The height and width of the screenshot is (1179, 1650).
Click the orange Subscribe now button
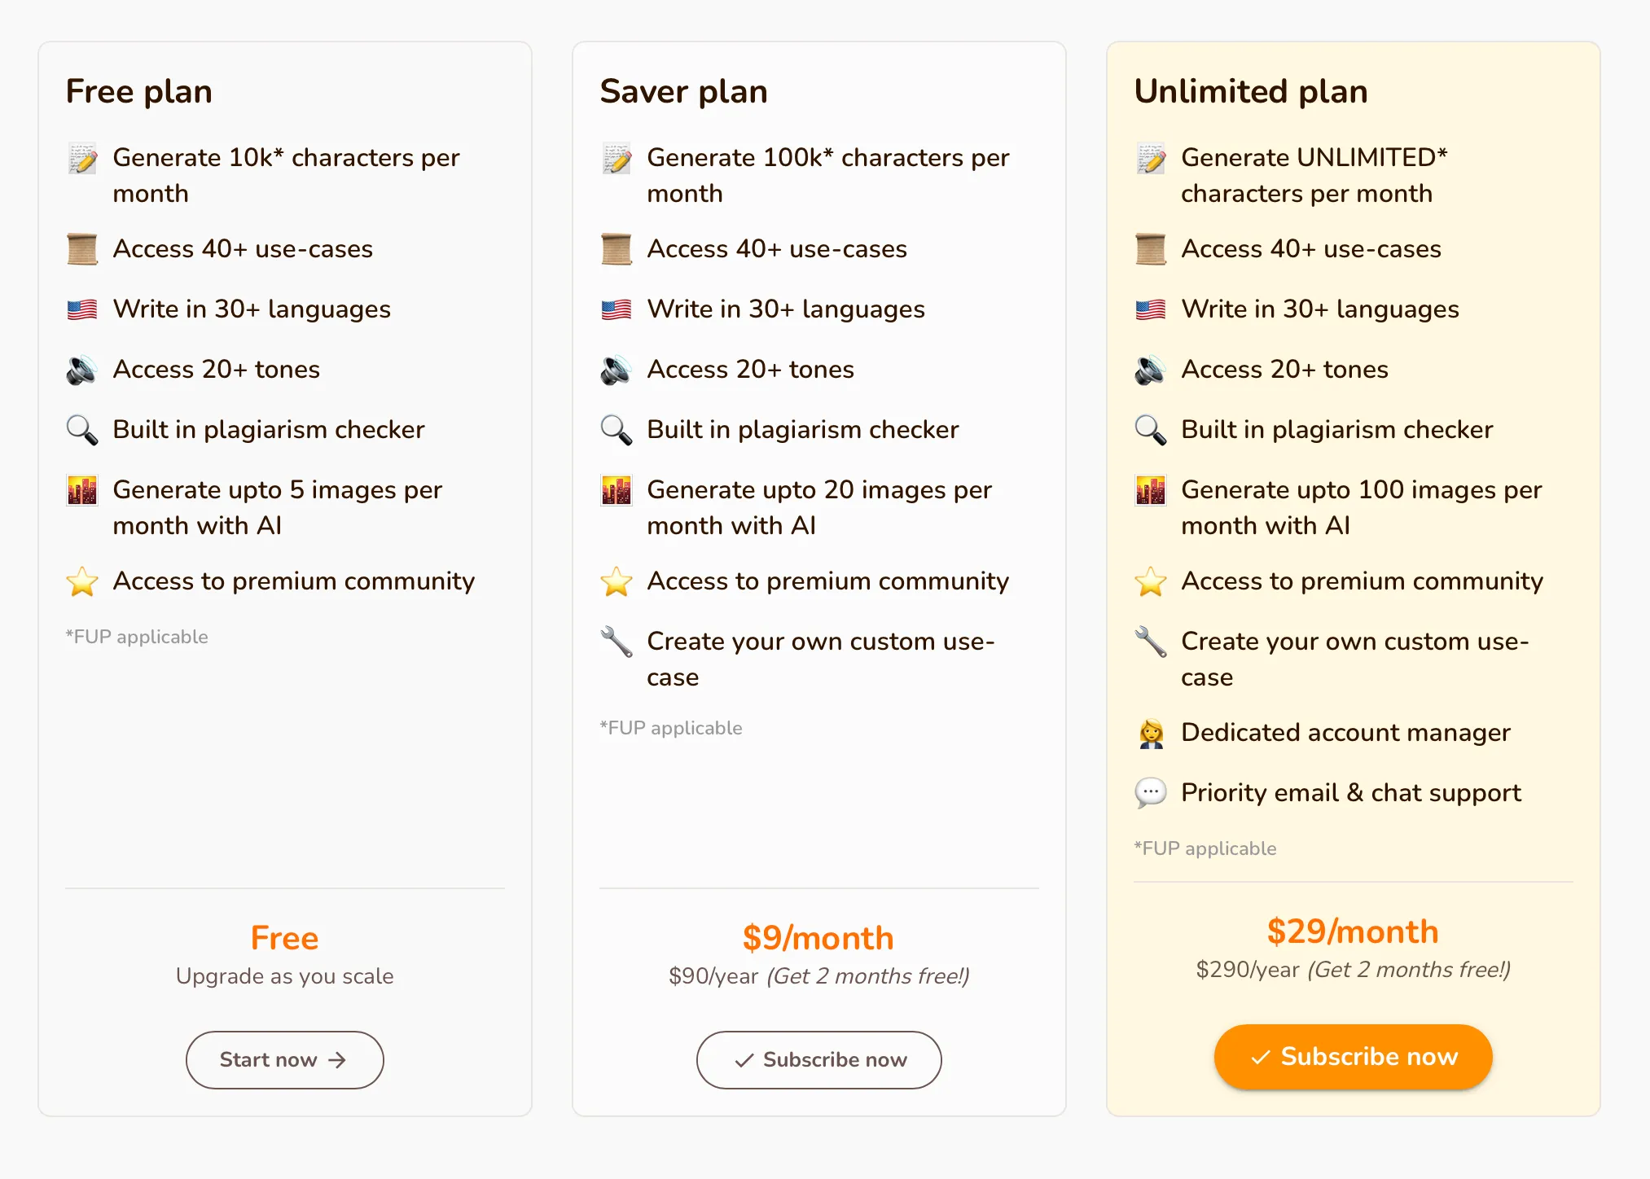pos(1353,1056)
